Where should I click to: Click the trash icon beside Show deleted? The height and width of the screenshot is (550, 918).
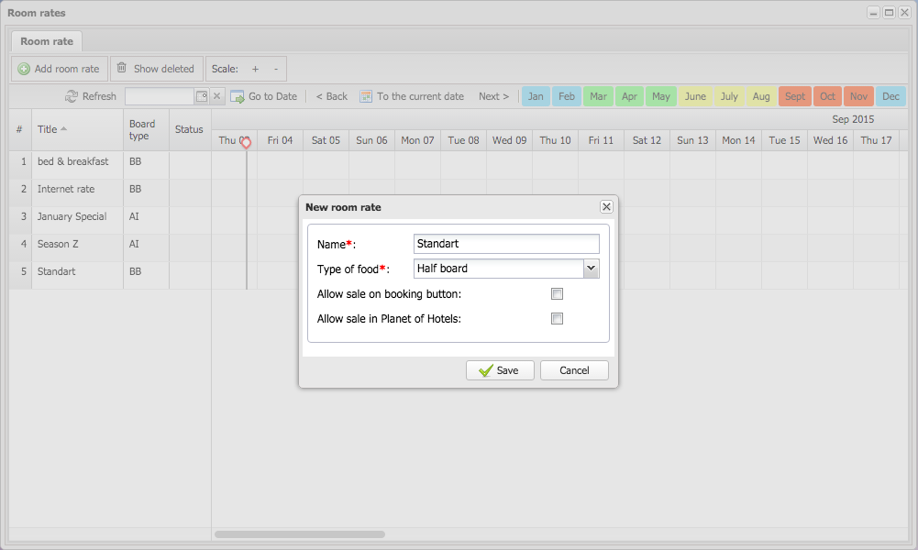pyautogui.click(x=122, y=68)
